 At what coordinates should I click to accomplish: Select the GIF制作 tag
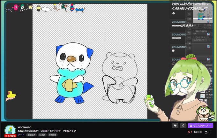53,135
